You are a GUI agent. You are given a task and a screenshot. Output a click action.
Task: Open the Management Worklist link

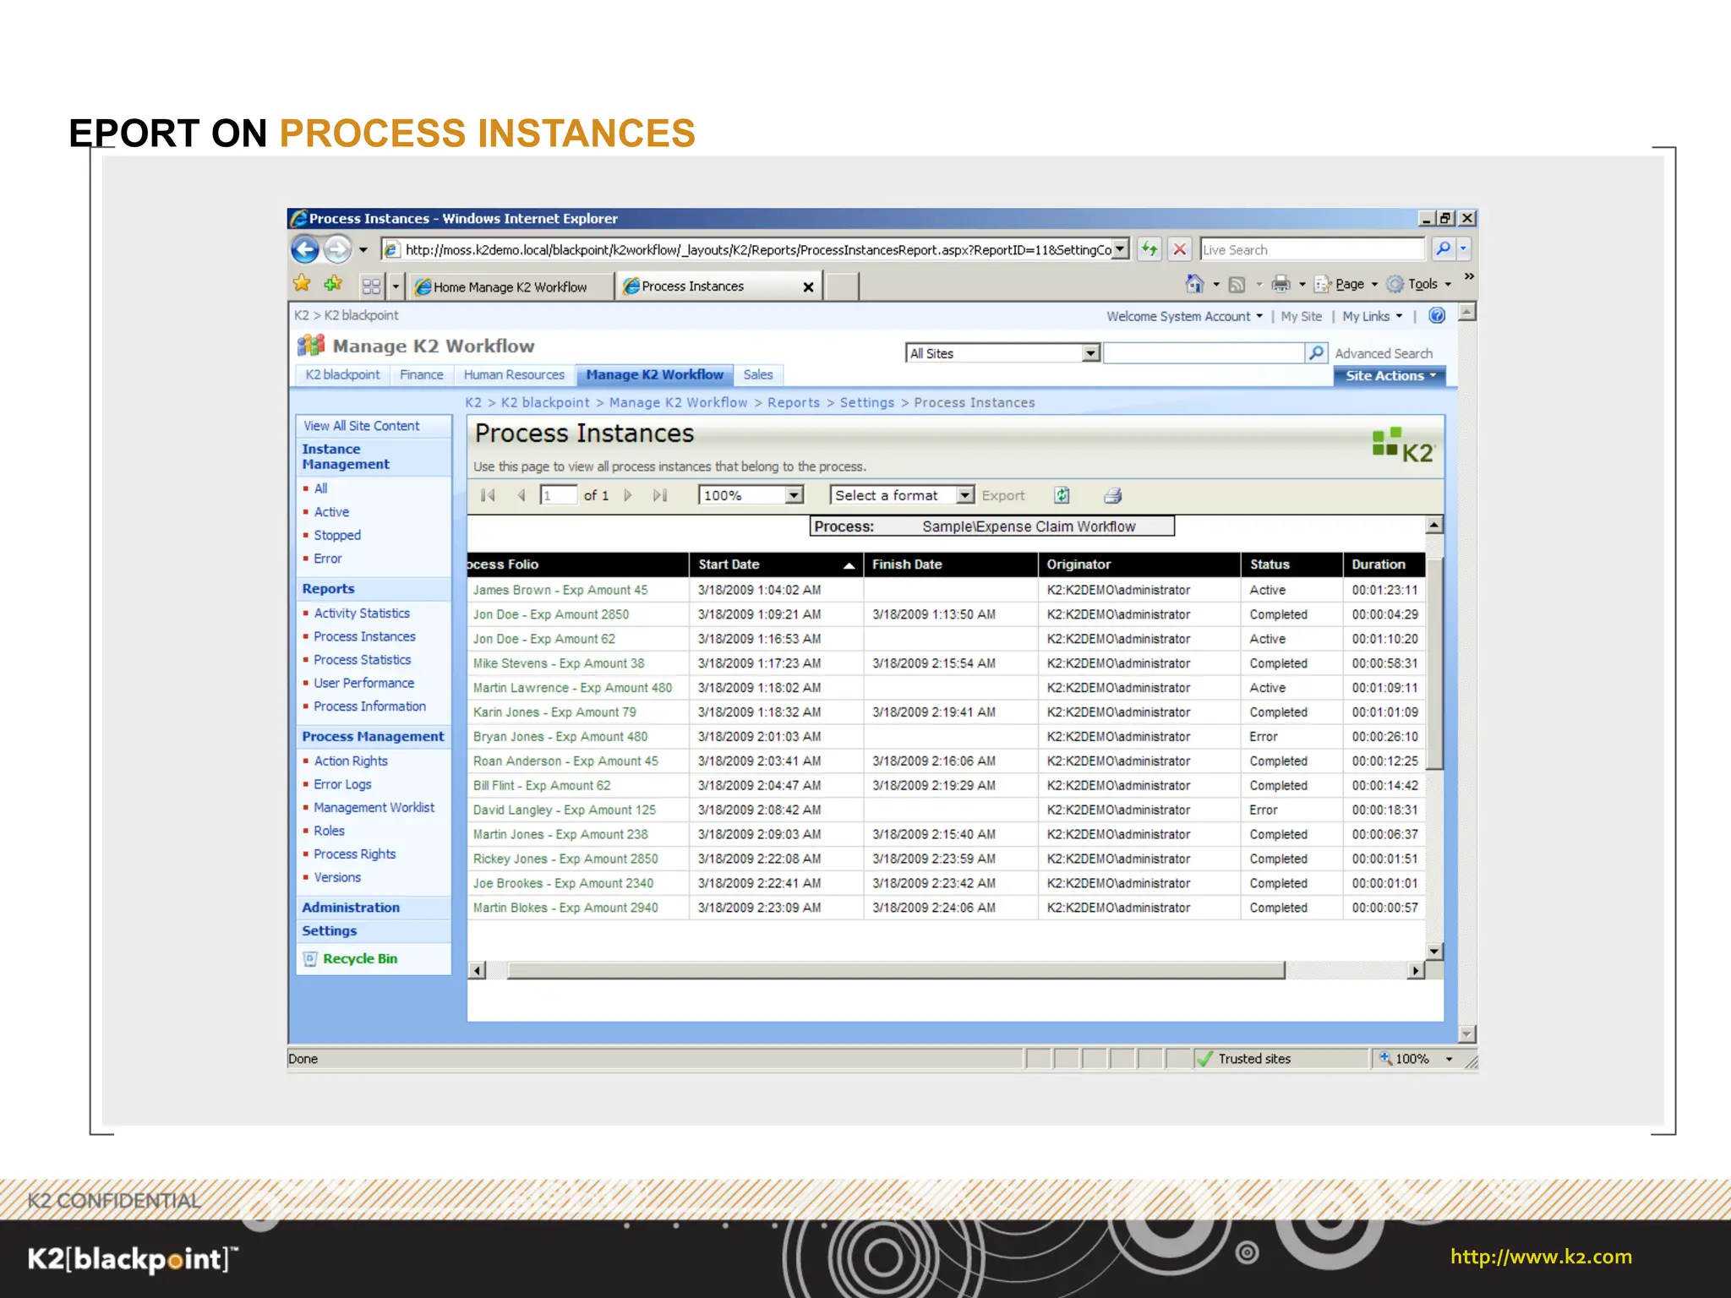[x=374, y=807]
